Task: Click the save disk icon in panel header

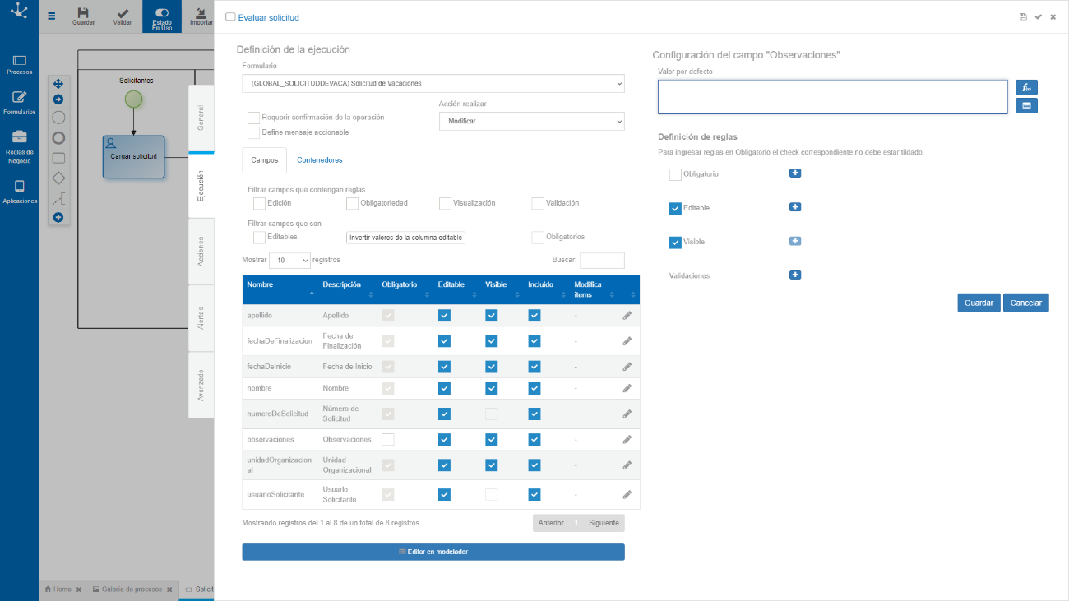Action: point(1023,16)
